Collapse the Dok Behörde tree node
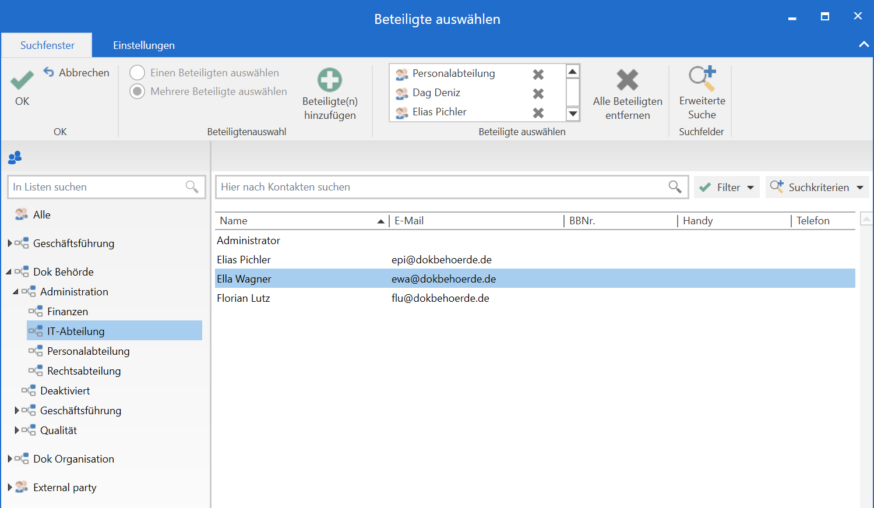 (x=9, y=272)
